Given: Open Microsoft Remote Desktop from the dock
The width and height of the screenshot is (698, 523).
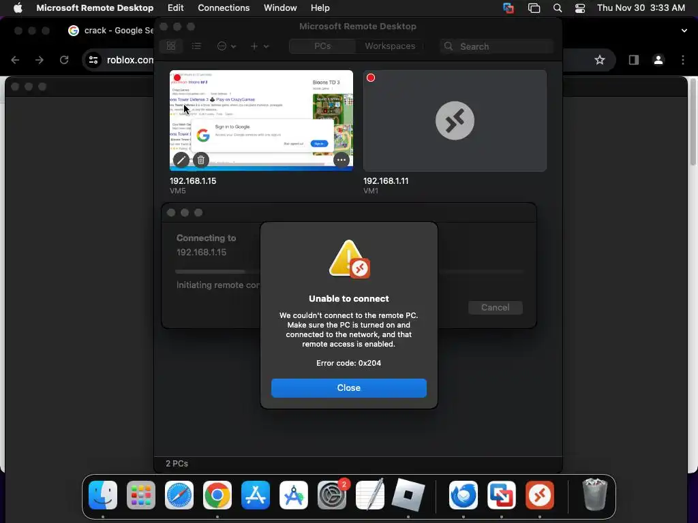Looking at the screenshot, I should [540, 495].
